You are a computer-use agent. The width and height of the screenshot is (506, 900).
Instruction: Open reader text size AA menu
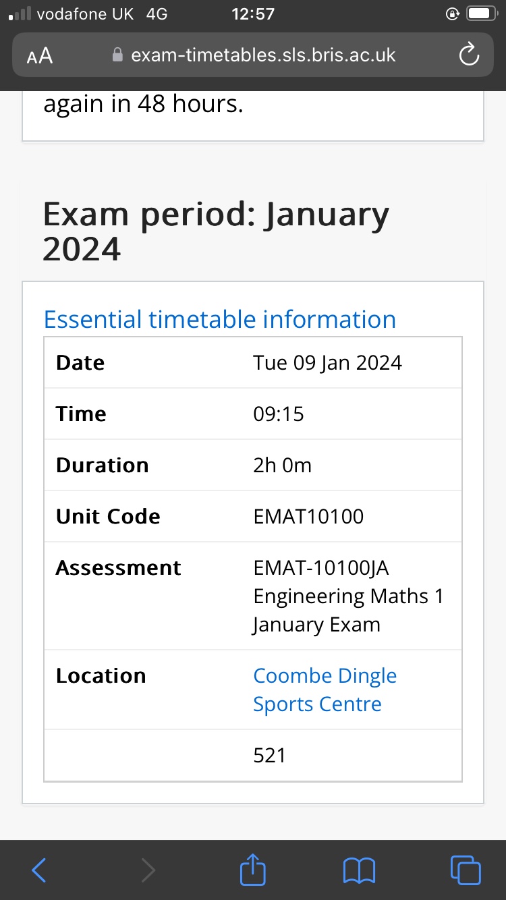point(40,56)
